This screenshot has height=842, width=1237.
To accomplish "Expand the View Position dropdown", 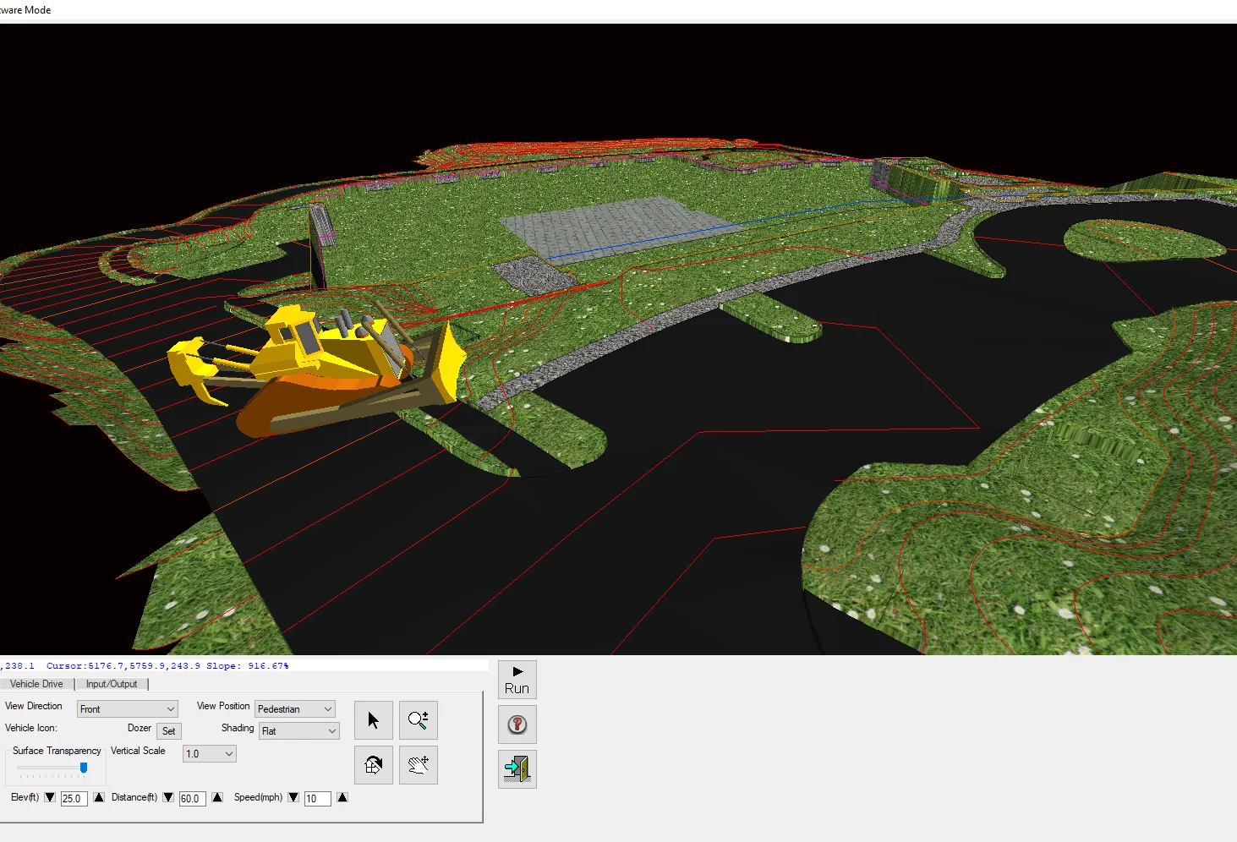I will coord(294,709).
